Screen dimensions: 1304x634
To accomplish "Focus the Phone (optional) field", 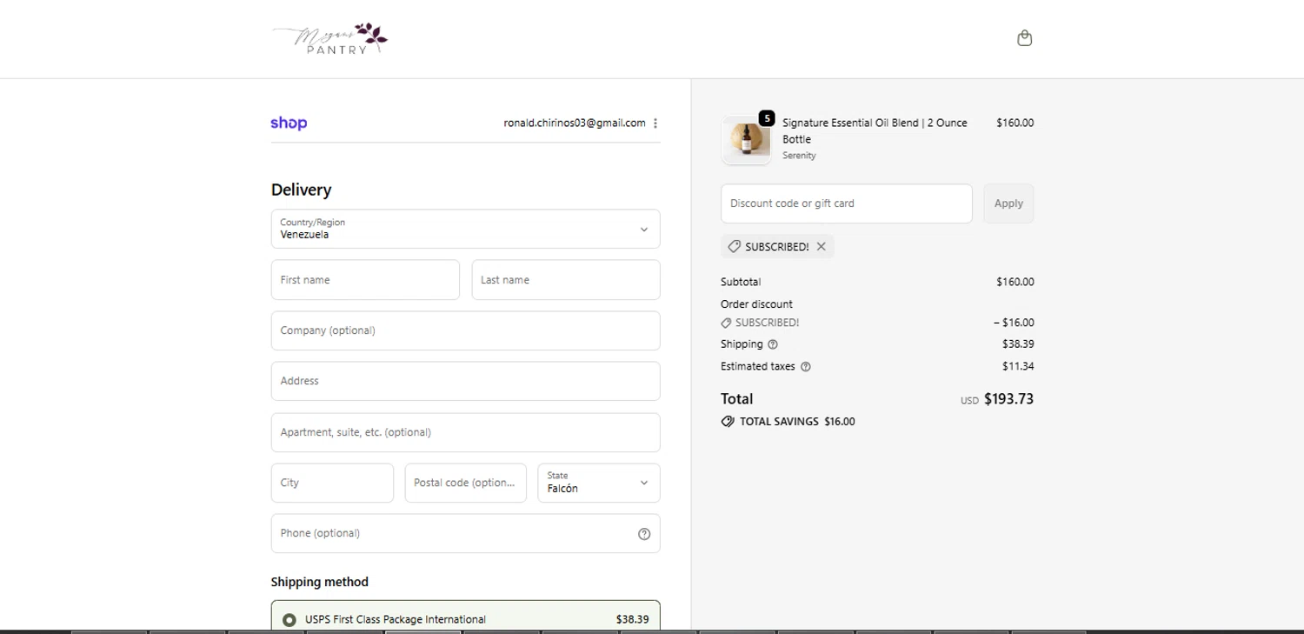I will 465,533.
